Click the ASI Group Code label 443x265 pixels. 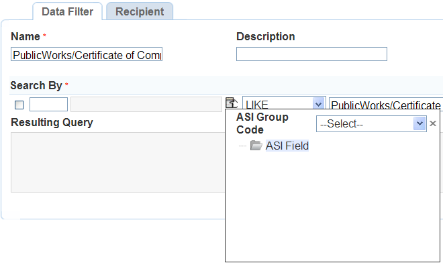[x=262, y=123]
